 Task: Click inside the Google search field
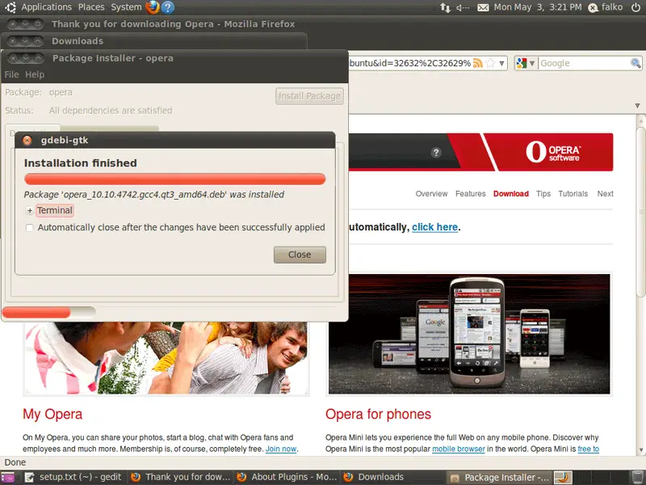click(x=584, y=63)
